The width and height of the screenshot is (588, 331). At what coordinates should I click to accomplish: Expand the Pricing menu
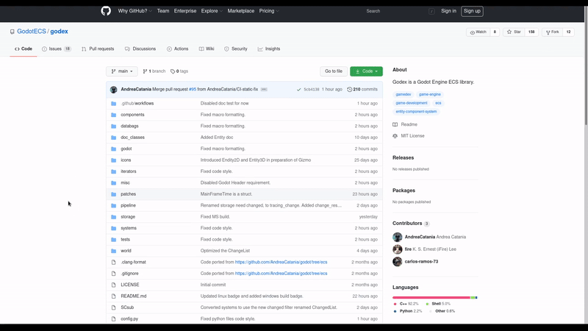(x=269, y=11)
